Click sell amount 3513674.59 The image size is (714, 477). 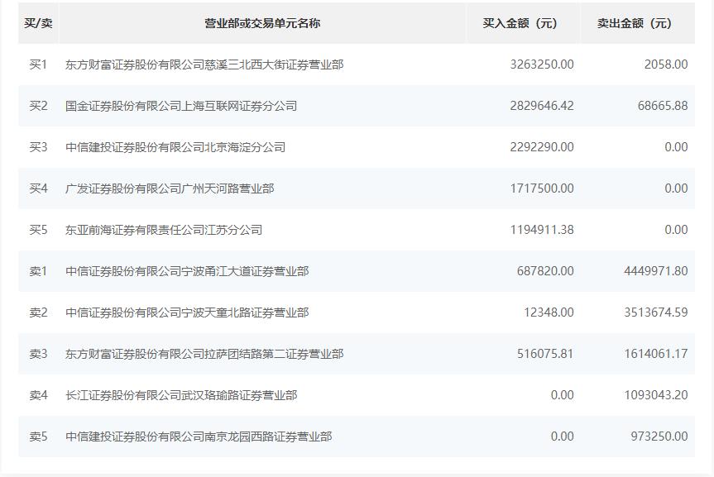(656, 312)
